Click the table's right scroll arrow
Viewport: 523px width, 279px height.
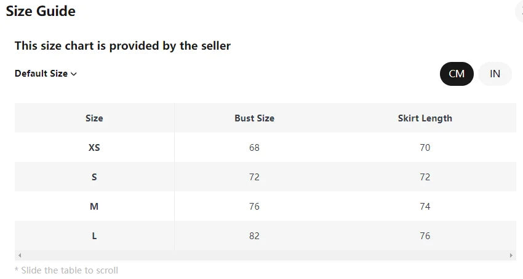click(511, 255)
